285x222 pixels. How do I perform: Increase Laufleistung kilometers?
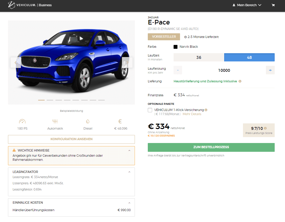270,70
